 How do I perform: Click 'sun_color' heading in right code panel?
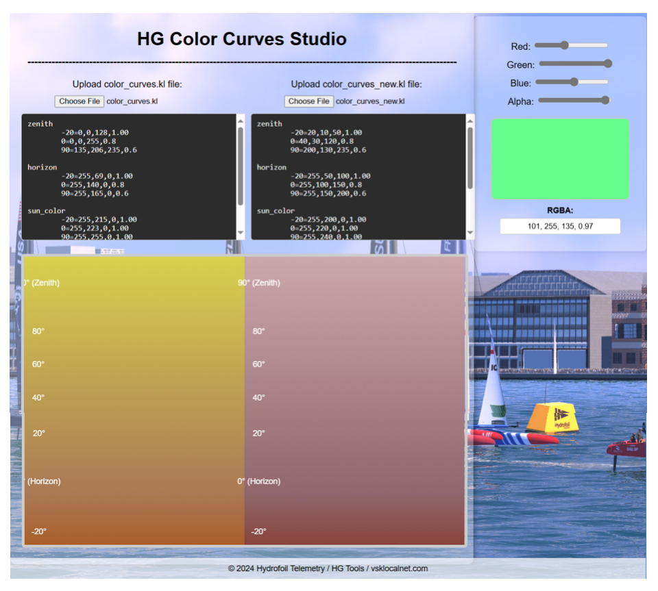click(276, 211)
